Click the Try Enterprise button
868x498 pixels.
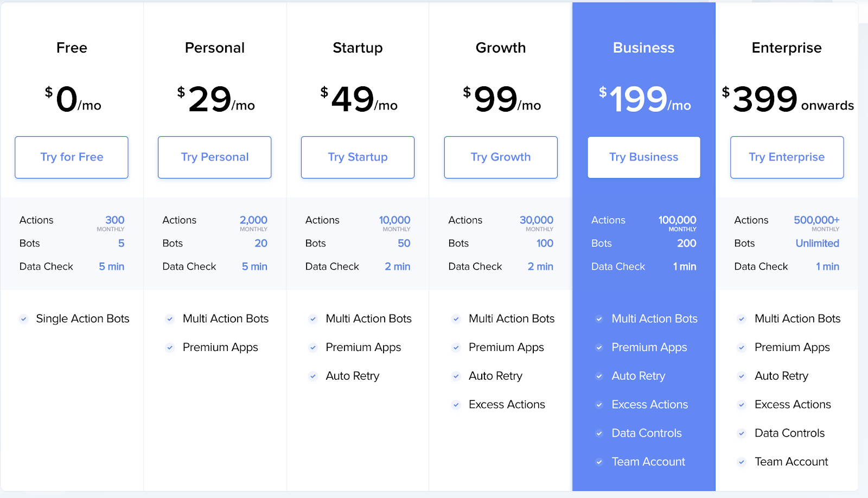(x=787, y=157)
